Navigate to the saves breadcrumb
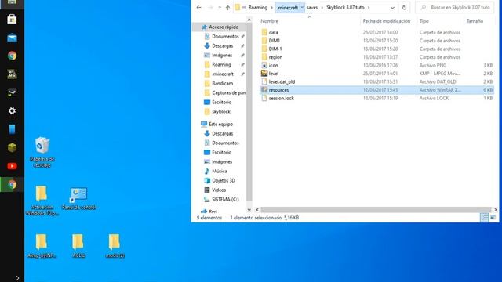The width and height of the screenshot is (502, 282). pyautogui.click(x=312, y=7)
